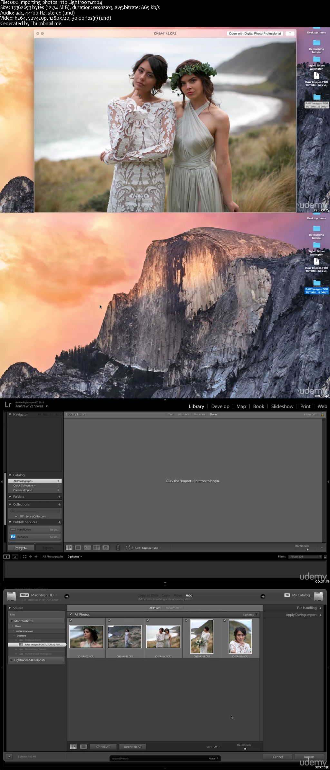Click the source hard drive icon by FROM
Image resolution: width=330 pixels, height=770 pixels.
pyautogui.click(x=11, y=596)
